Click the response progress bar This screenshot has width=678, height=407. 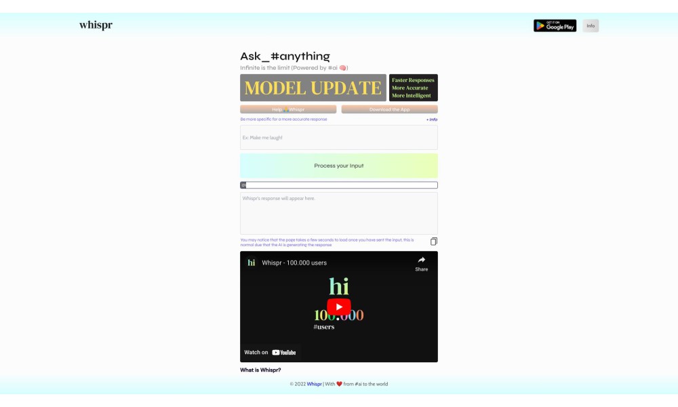tap(338, 185)
